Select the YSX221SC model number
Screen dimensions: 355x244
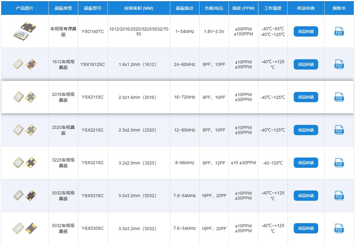point(93,130)
